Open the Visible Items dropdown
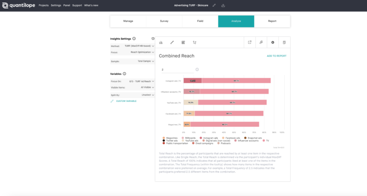This screenshot has width=367, height=196. click(139, 87)
